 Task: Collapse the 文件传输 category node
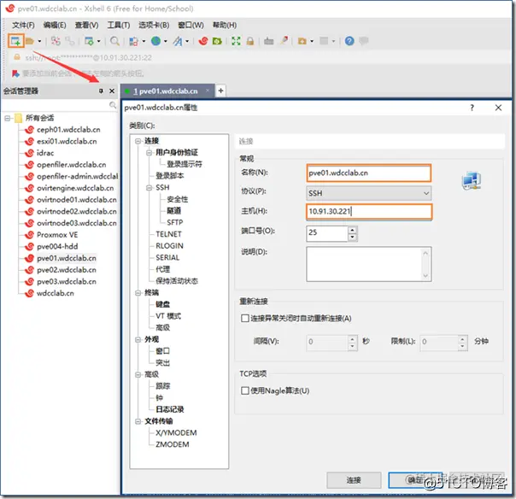pyautogui.click(x=138, y=421)
